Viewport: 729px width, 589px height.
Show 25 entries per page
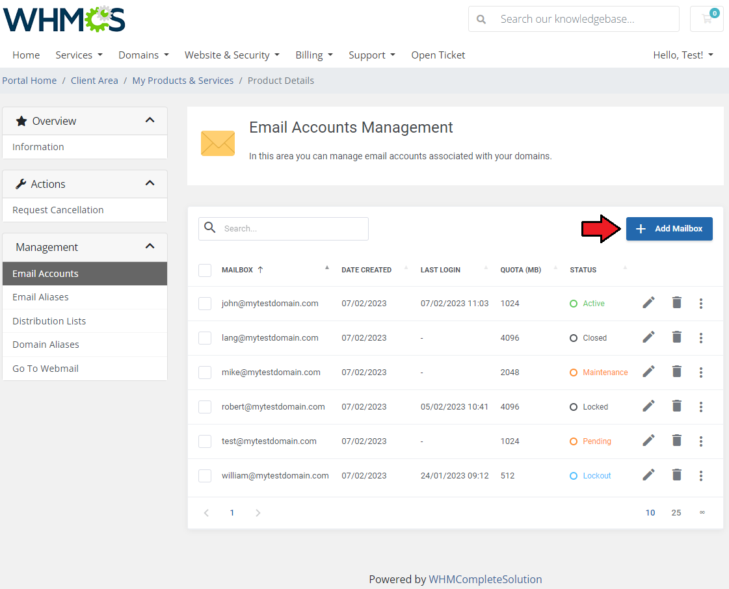pos(676,512)
